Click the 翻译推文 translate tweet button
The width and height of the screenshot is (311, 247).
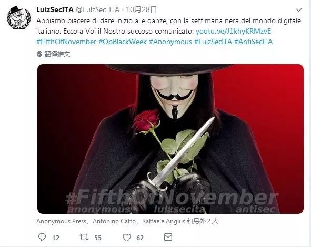pyautogui.click(x=57, y=54)
